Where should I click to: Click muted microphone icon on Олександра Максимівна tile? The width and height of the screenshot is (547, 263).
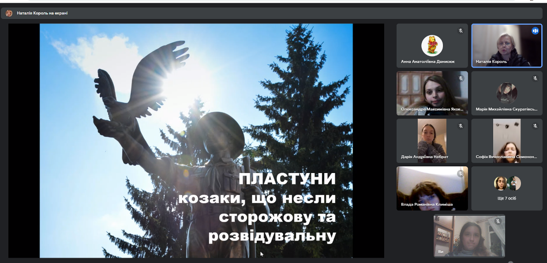[461, 79]
